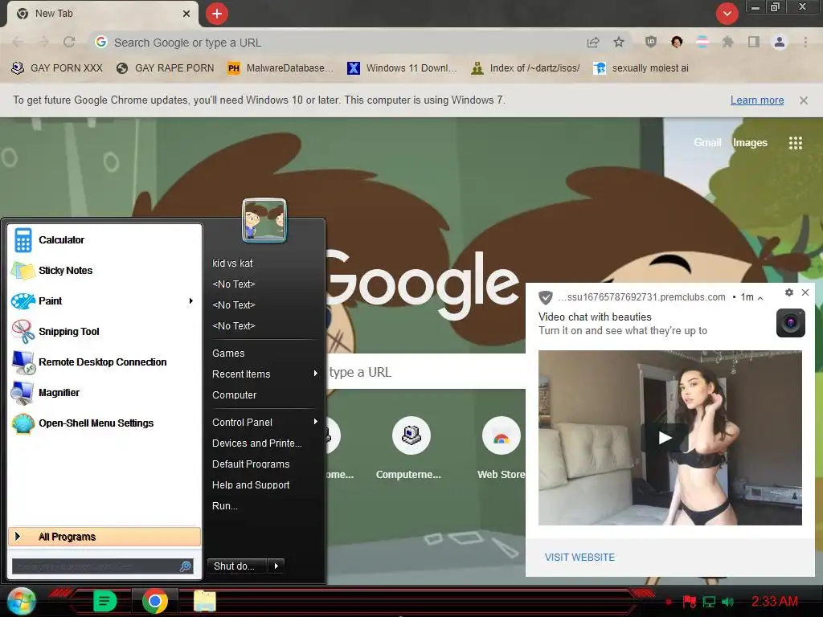Open Help and Support
823x617 pixels.
coord(251,485)
